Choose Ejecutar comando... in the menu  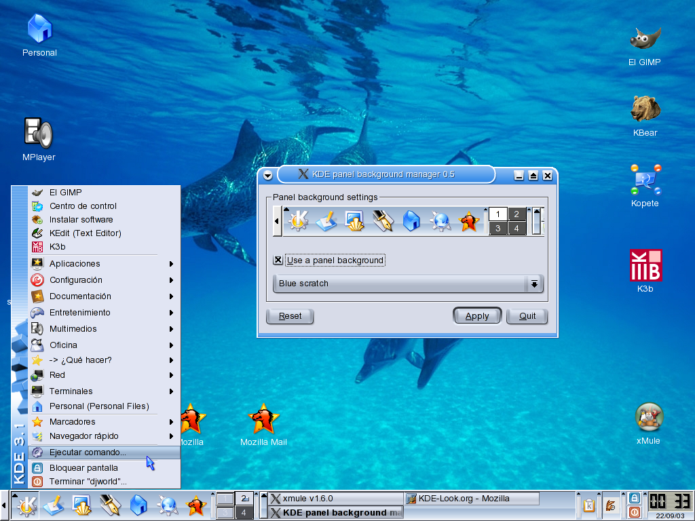click(x=104, y=452)
